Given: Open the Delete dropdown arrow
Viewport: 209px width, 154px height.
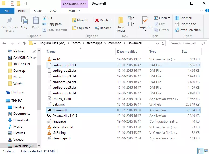Looking at the screenshot, I should click(111, 20).
